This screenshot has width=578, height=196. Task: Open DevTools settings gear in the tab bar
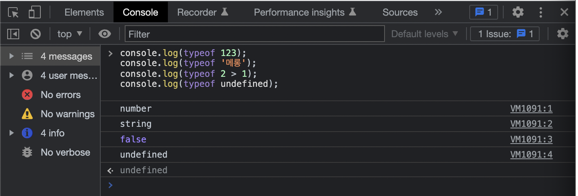pyautogui.click(x=518, y=12)
